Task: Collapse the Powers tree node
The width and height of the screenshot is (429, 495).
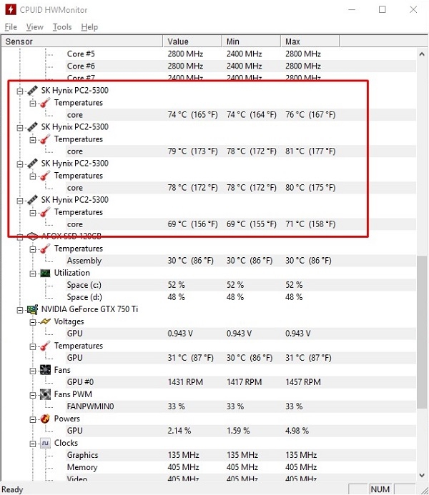Action: (x=33, y=419)
